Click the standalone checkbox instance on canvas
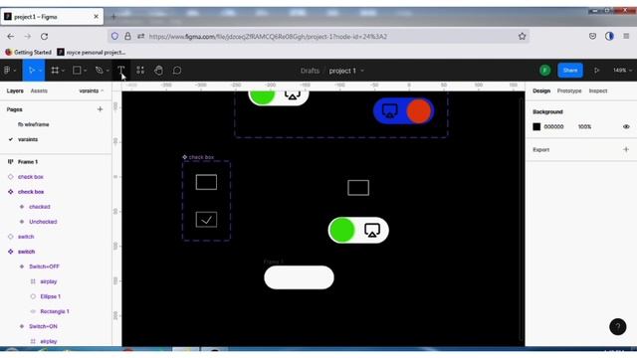 pos(358,188)
